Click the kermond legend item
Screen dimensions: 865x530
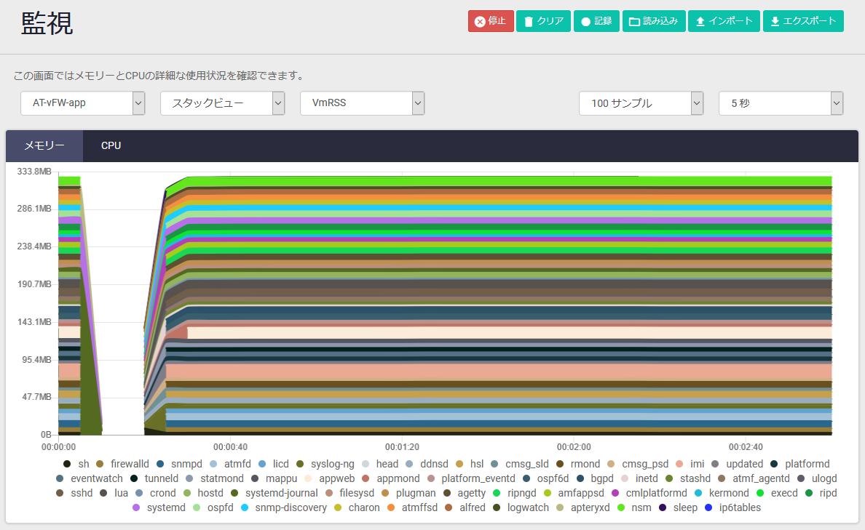point(722,492)
